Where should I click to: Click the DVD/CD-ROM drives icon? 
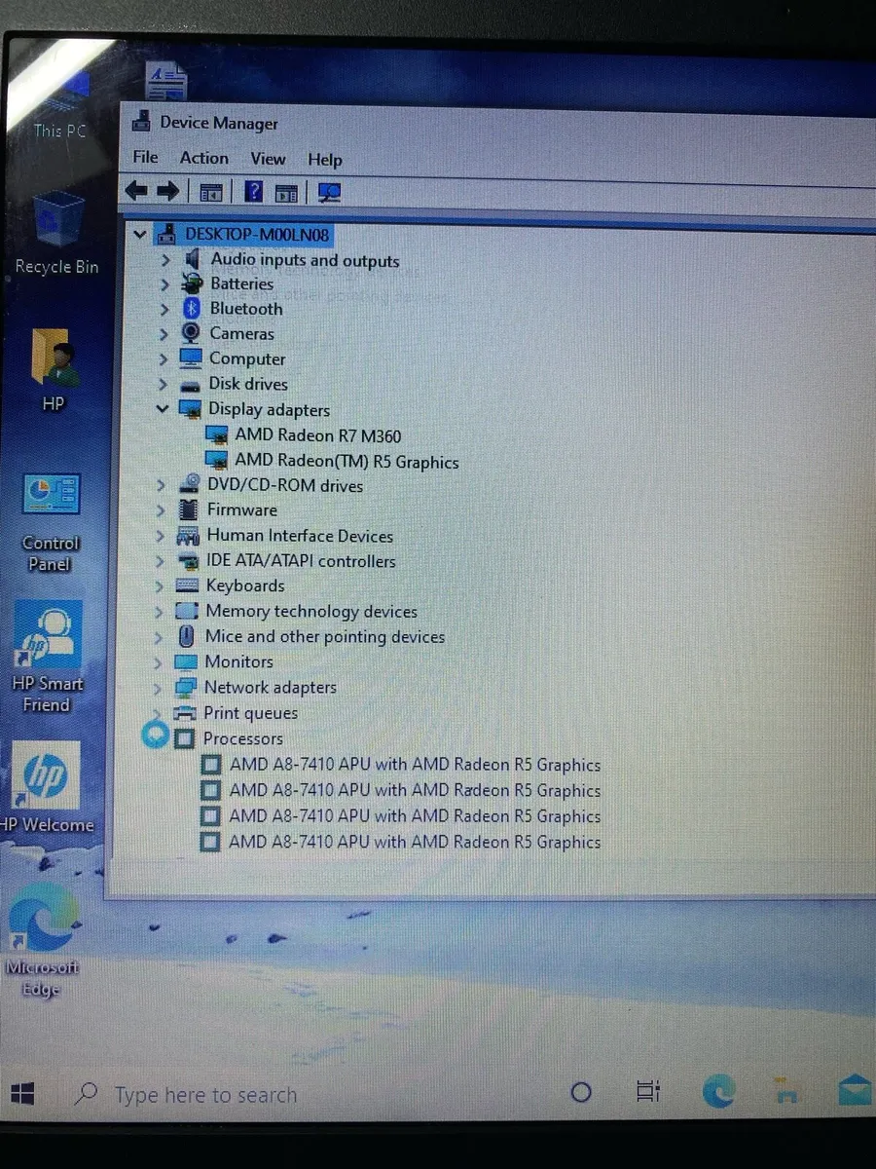click(190, 485)
